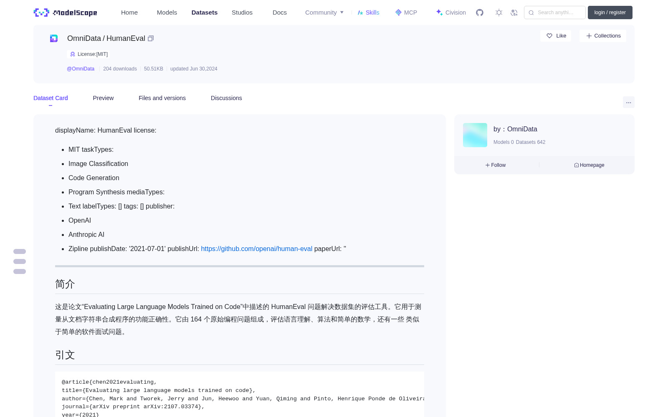The height and width of the screenshot is (417, 668).
Task: Open the github.com/openai/human-eval link
Action: coord(256,249)
